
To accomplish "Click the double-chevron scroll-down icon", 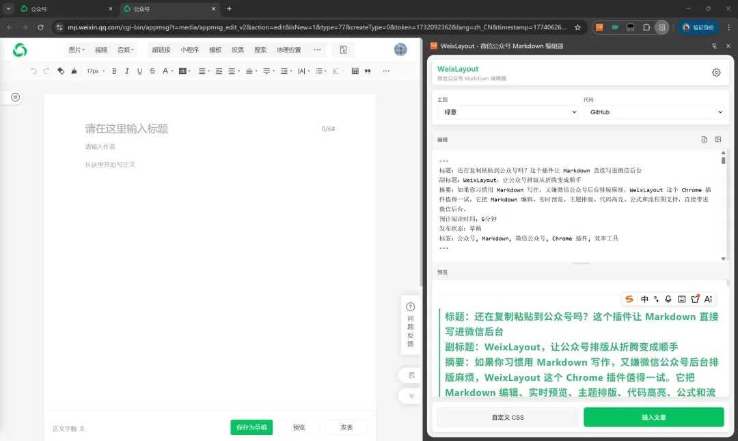I will 411,396.
